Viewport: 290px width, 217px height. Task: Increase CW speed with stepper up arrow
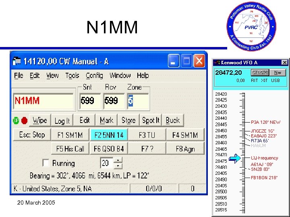(x=118, y=160)
